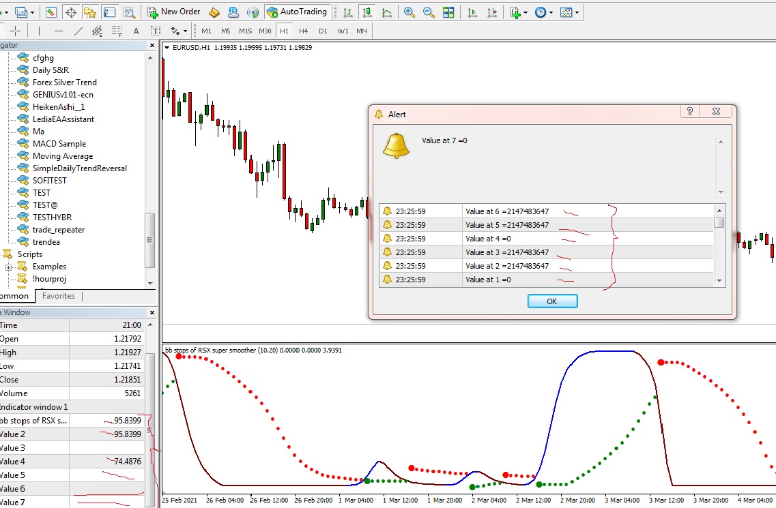The width and height of the screenshot is (776, 508).
Task: Open the Templates dropdown arrow
Action: tap(577, 12)
